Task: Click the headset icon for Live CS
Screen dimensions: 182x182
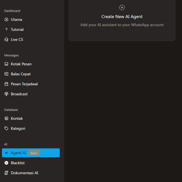Action: point(6,40)
